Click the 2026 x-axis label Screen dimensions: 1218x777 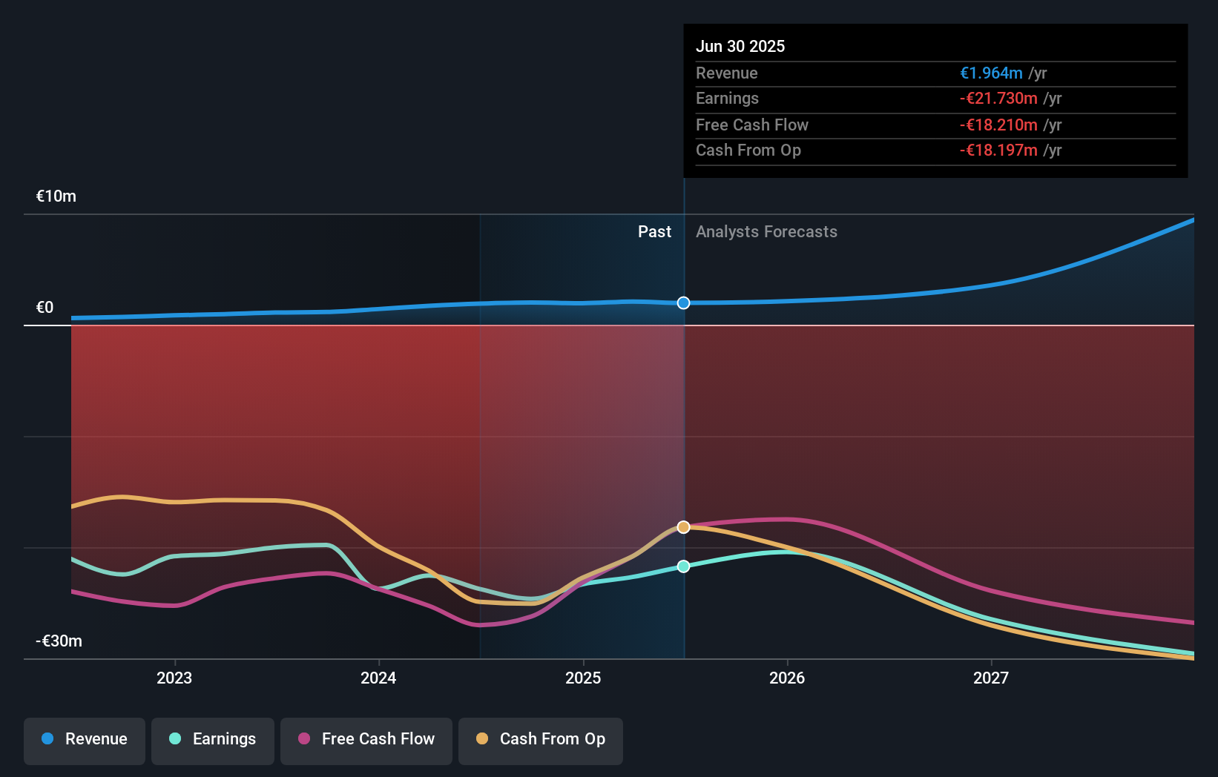tap(787, 678)
